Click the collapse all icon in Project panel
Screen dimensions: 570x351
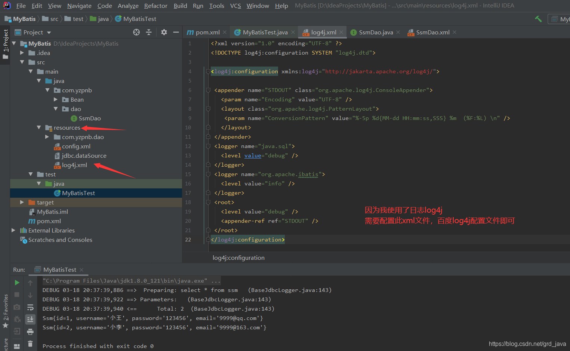(149, 32)
